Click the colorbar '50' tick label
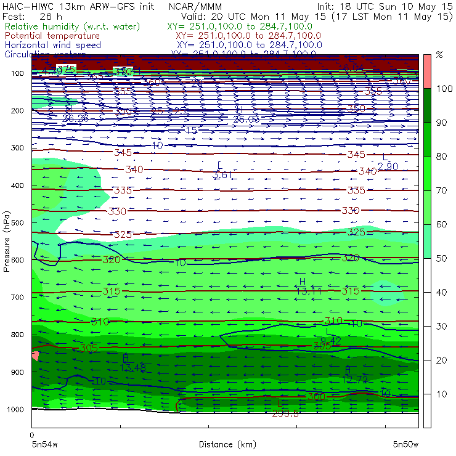The width and height of the screenshot is (456, 456). click(x=442, y=258)
